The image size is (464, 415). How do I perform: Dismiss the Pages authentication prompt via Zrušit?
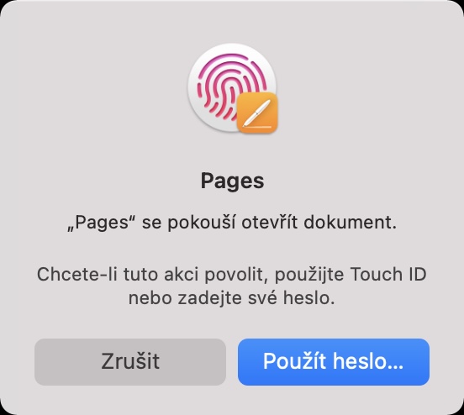[130, 362]
